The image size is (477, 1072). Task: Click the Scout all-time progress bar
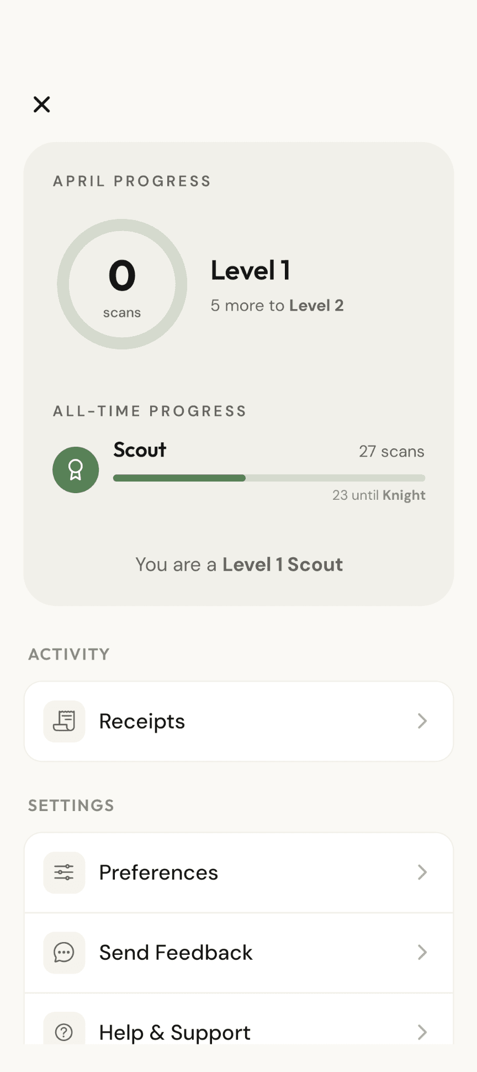coord(269,478)
